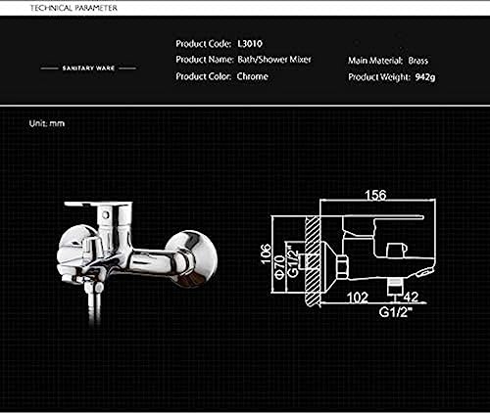Click the Unit: mm label
The width and height of the screenshot is (490, 413).
tap(47, 123)
